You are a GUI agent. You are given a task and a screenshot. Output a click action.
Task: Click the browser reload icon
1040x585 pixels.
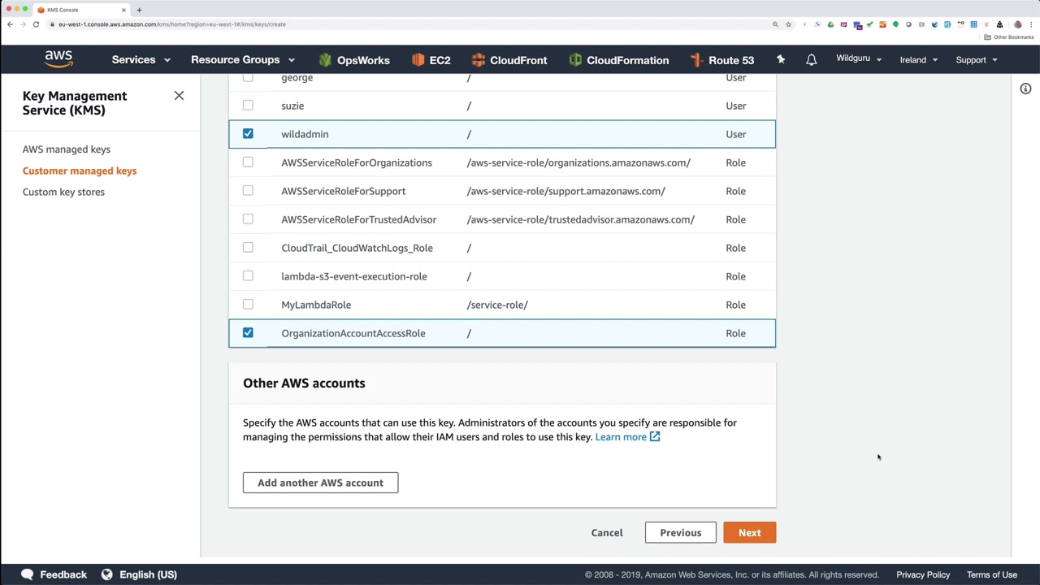(36, 24)
